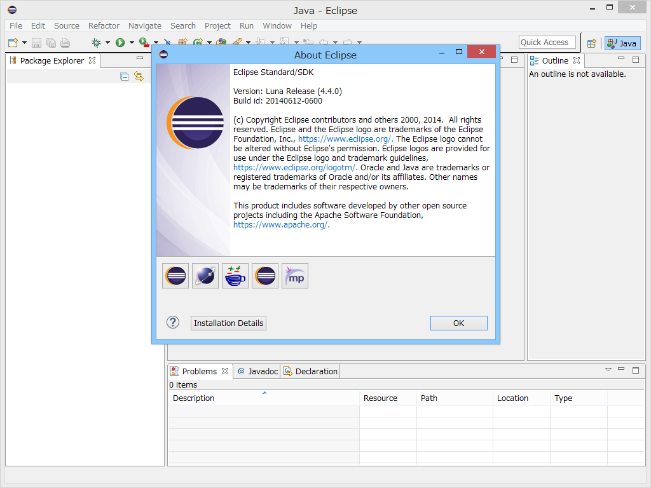Viewport: 651px width, 488px height.
Task: Collapse all items in Package Explorer
Action: click(x=124, y=76)
